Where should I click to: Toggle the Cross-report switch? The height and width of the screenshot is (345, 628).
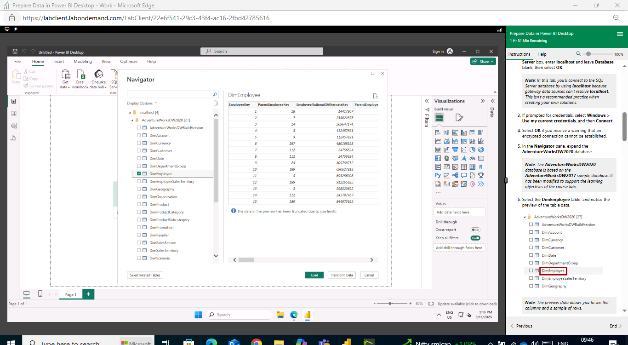[x=475, y=230]
